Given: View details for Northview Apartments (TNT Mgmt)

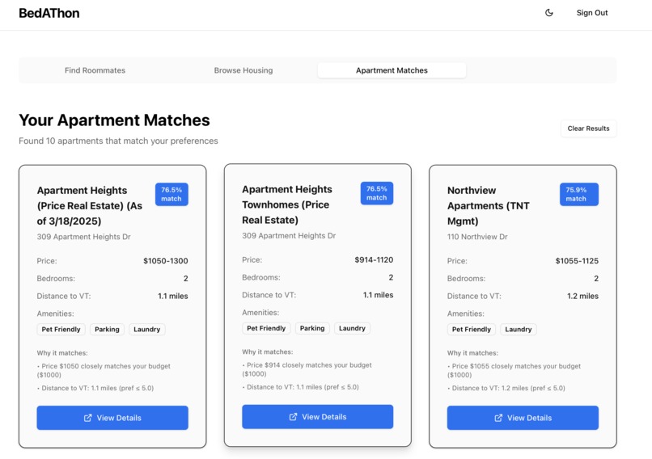Looking at the screenshot, I should (523, 418).
